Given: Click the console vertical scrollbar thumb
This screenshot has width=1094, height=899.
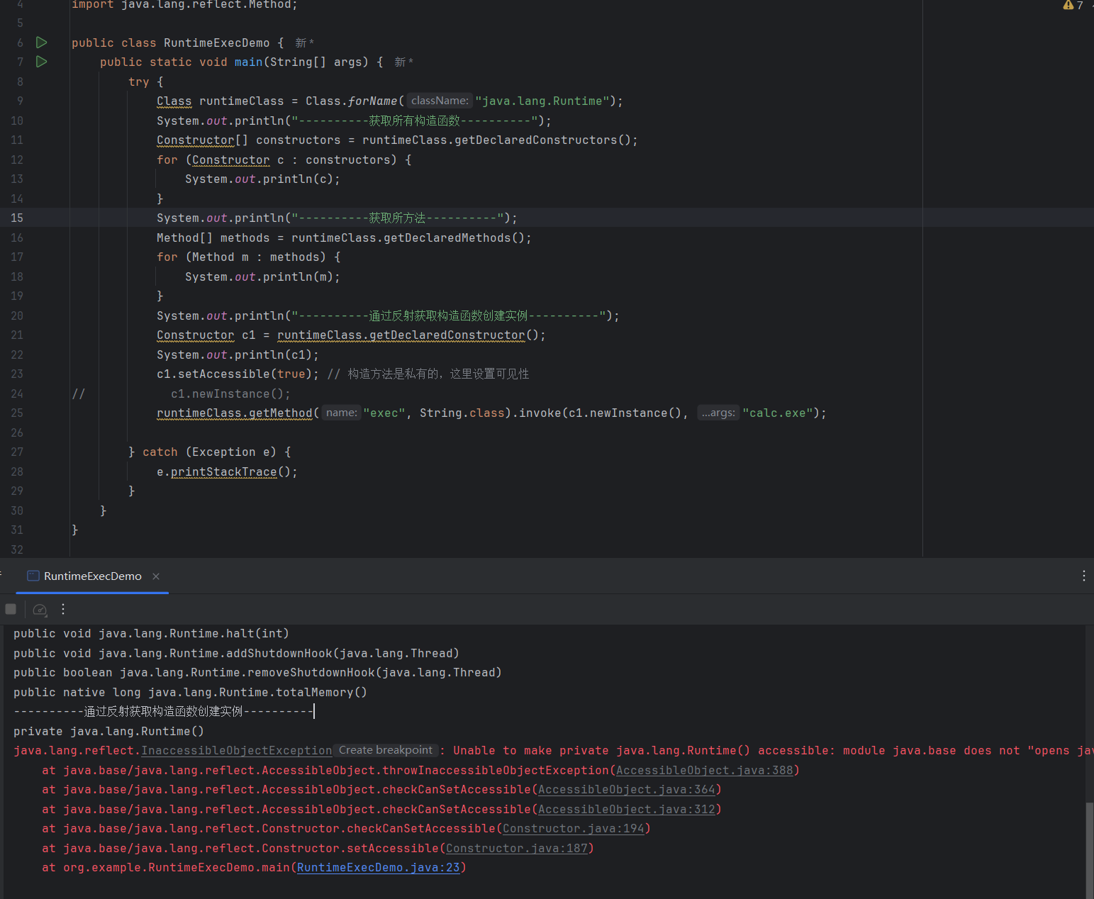Looking at the screenshot, I should pyautogui.click(x=1090, y=849).
